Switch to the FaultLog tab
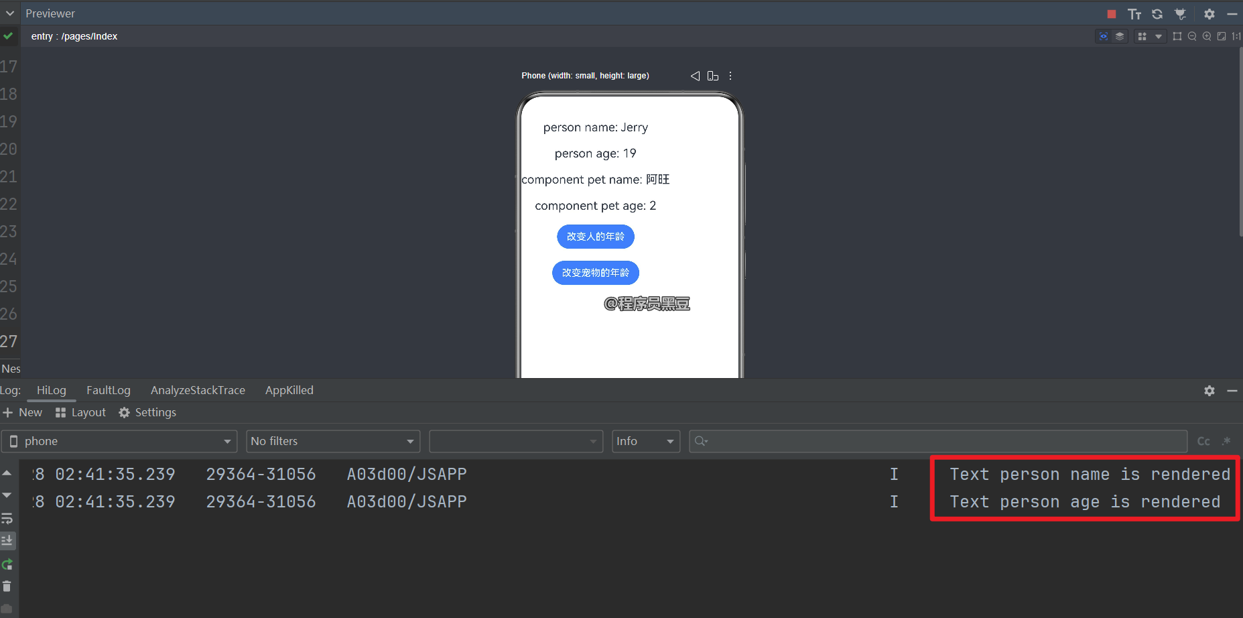This screenshot has height=618, width=1243. [x=109, y=390]
